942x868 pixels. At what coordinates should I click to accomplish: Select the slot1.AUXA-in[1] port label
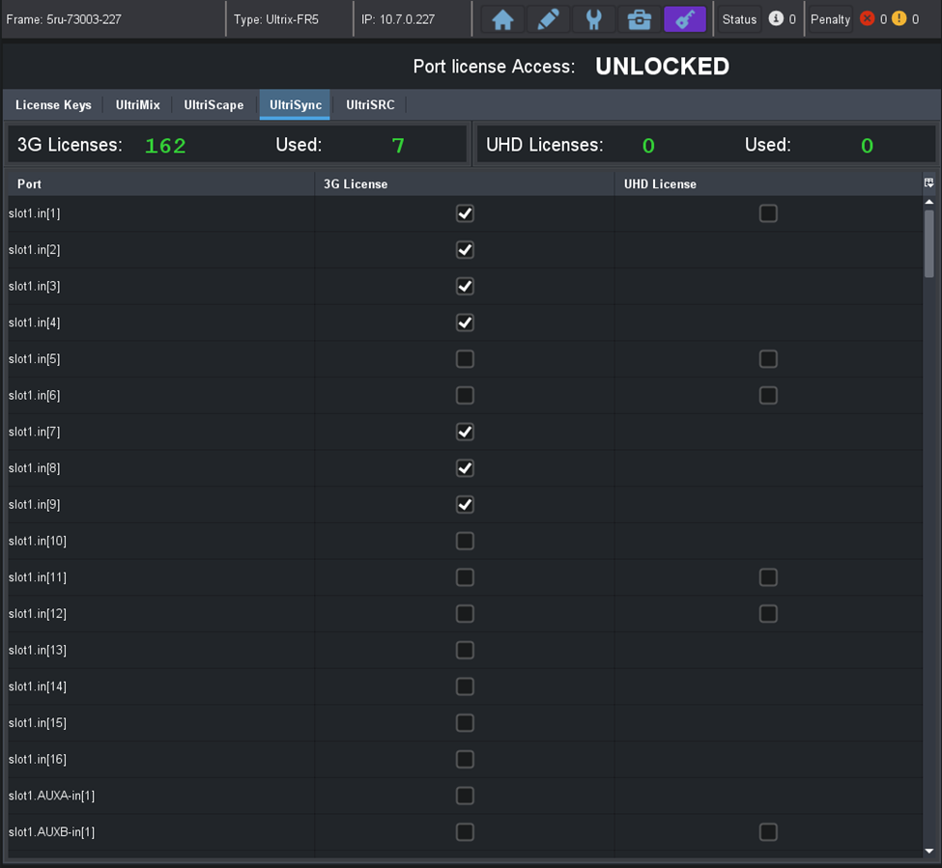51,796
